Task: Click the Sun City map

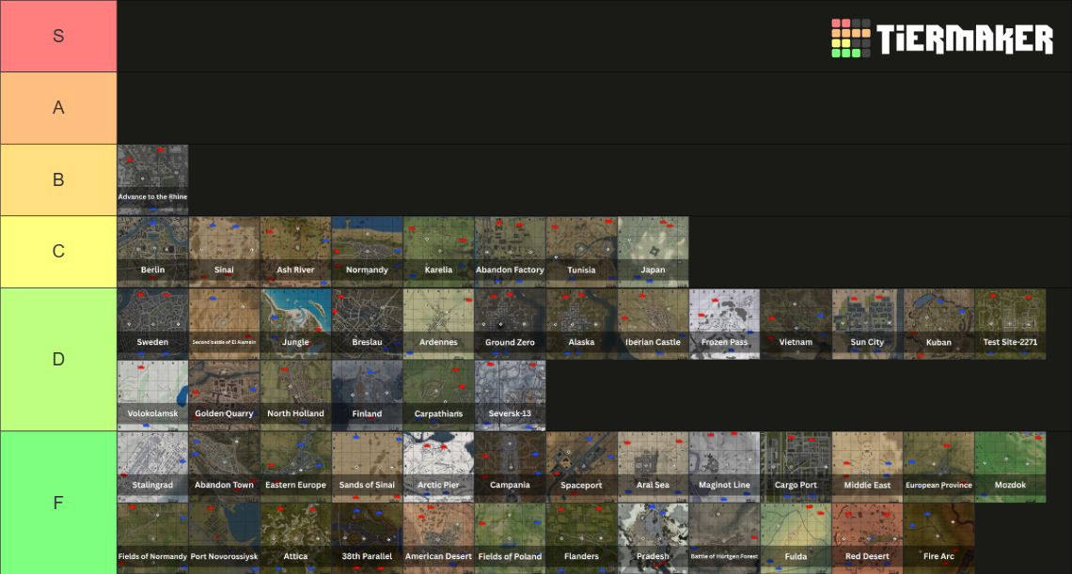Action: tap(867, 324)
